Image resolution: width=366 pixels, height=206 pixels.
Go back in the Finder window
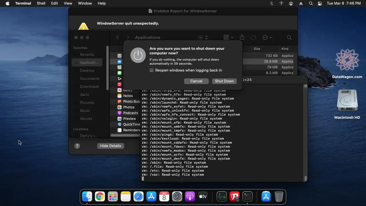[118, 37]
